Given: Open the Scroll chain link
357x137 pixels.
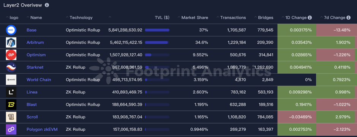Looking at the screenshot, I should 32,117.
